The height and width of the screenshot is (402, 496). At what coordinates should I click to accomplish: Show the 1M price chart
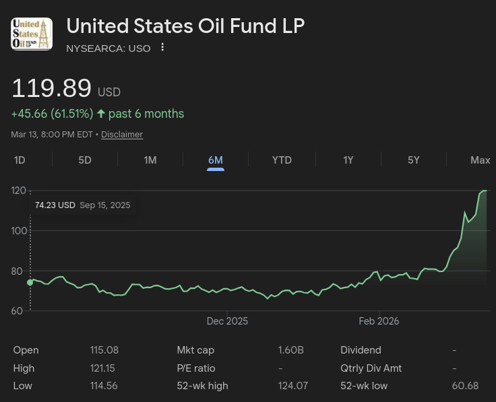pos(150,160)
